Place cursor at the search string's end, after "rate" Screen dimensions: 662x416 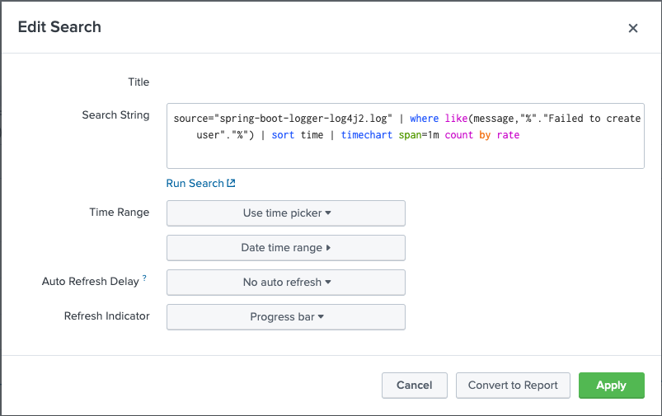(x=520, y=134)
